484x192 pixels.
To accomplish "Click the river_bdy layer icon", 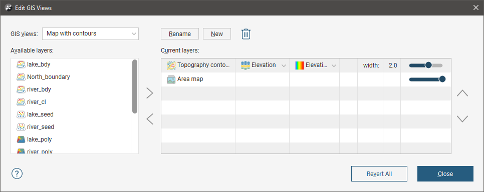I will click(21, 89).
